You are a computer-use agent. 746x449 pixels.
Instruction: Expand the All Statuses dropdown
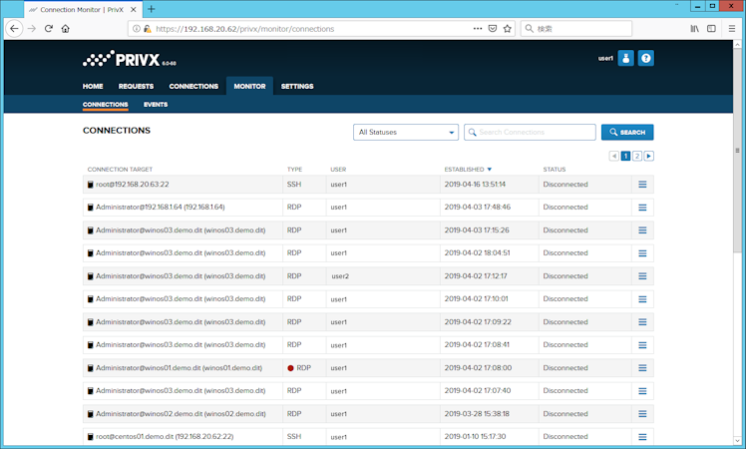point(406,133)
